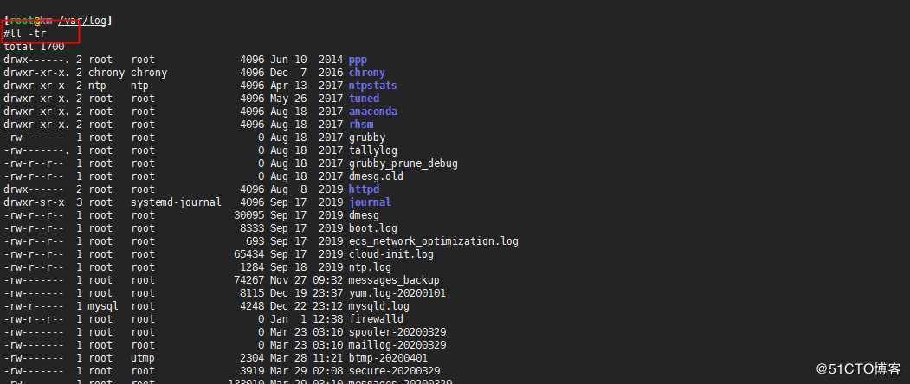The height and width of the screenshot is (384, 910).
Task: Click the ecs_network_optimization.log filename
Action: coord(434,241)
